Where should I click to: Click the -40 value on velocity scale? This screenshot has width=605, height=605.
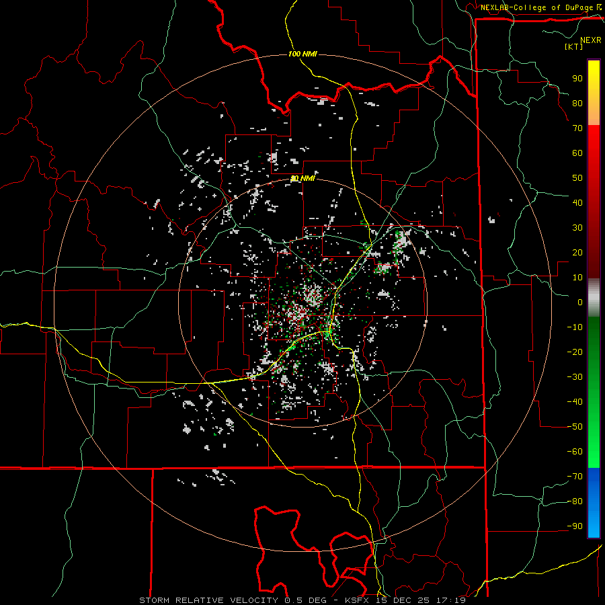coord(575,402)
